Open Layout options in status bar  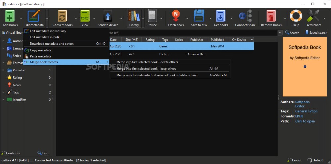point(294,160)
